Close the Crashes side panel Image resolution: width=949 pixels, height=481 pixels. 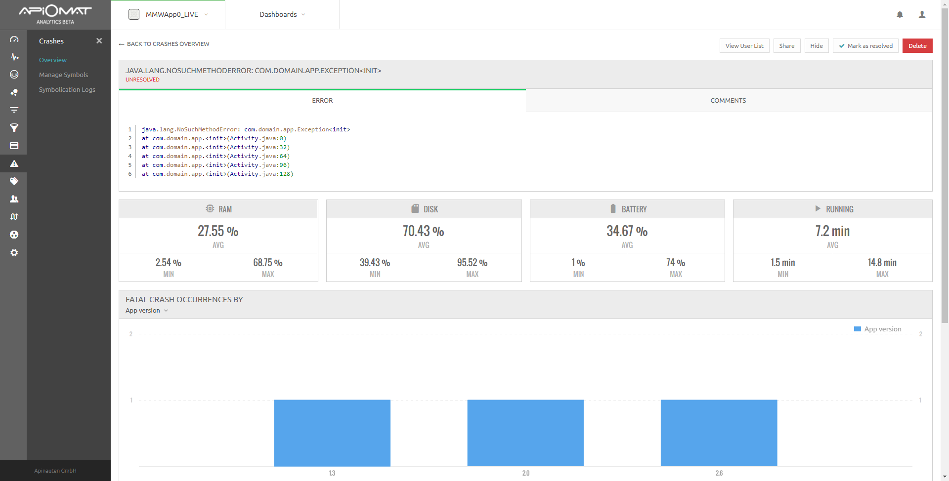(99, 41)
